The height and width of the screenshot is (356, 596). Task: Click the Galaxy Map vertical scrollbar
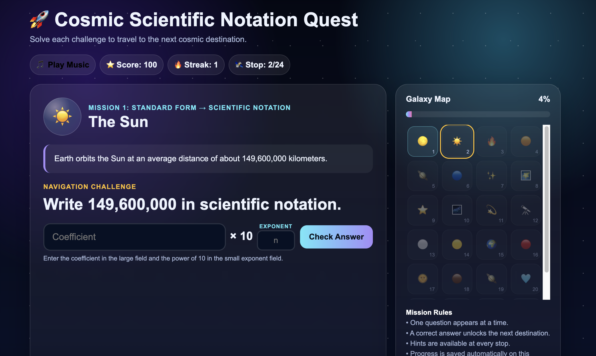[x=546, y=212]
